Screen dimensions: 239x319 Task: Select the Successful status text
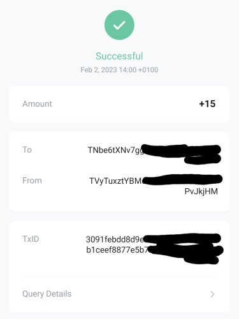coord(119,56)
